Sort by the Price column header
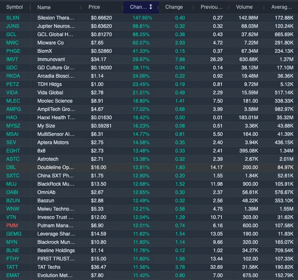The height and width of the screenshot is (280, 298). 94,7
